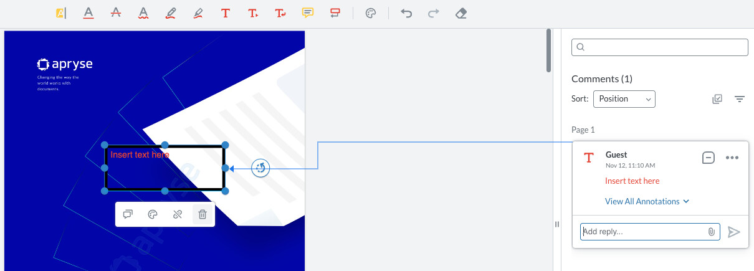
Task: Open the three-dot more options menu
Action: pos(732,158)
